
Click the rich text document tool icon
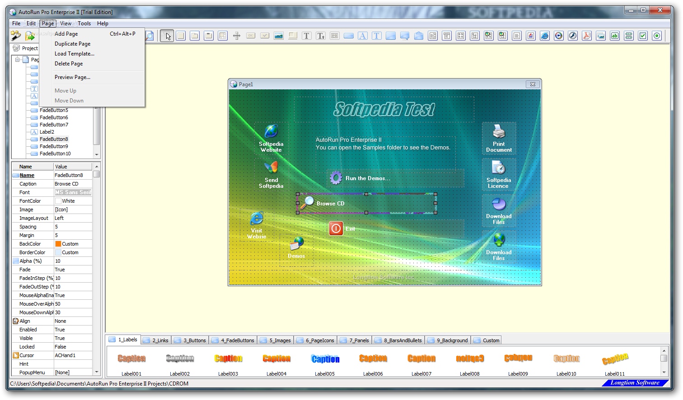point(531,36)
